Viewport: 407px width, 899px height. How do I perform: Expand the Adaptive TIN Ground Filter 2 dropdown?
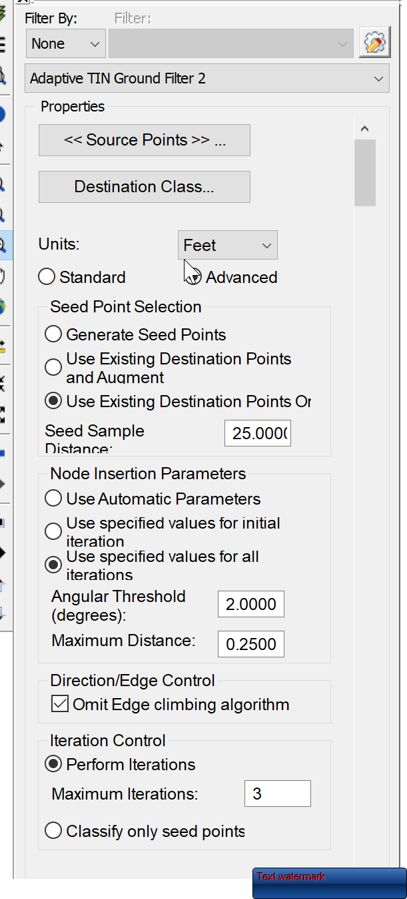tap(206, 78)
